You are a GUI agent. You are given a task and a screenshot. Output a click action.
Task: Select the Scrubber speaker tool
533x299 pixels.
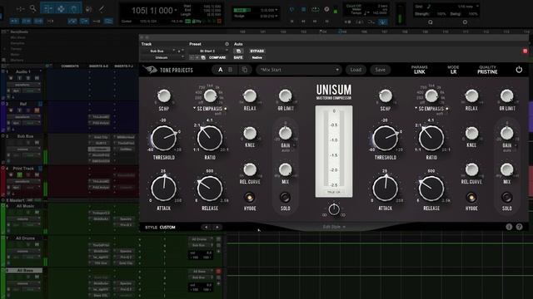click(x=89, y=9)
